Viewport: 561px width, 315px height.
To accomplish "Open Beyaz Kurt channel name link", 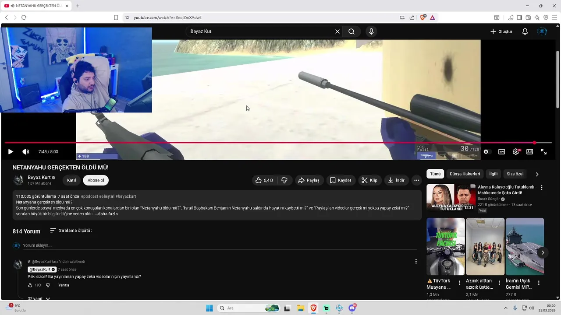I will click(39, 178).
